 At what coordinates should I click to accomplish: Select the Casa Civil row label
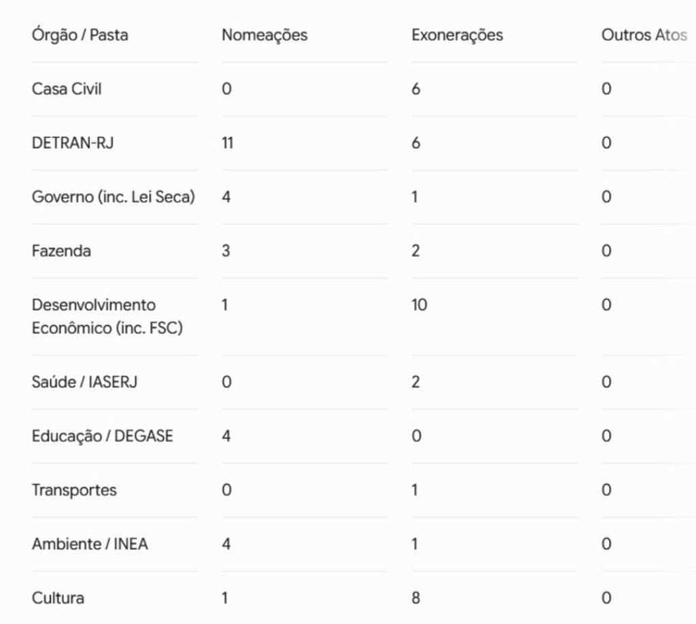click(67, 89)
